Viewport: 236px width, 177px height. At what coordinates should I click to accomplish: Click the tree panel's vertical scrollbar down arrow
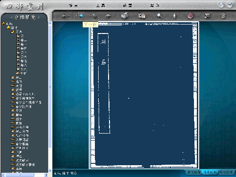pos(50,171)
